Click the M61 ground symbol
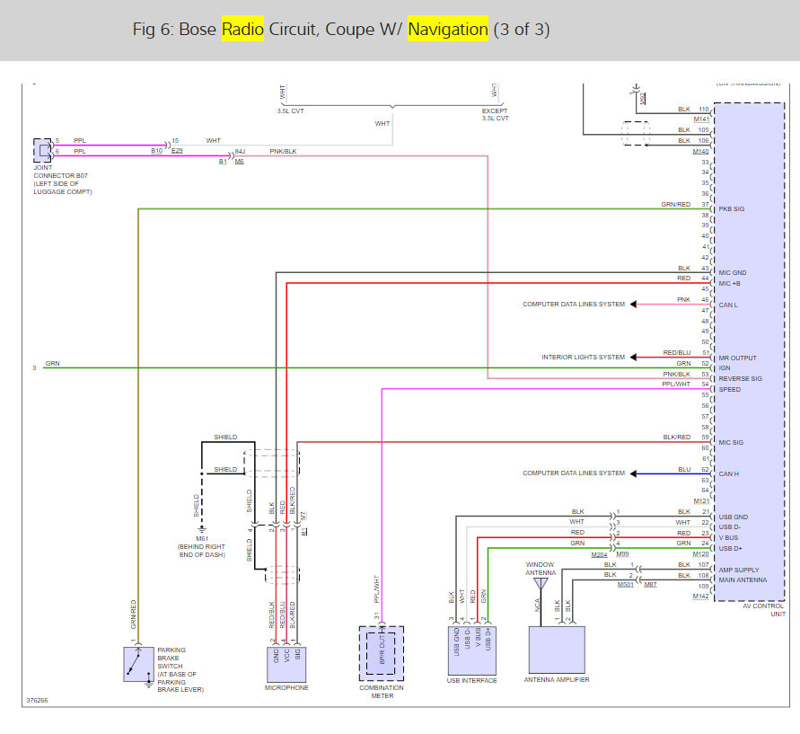800x734 pixels. (202, 530)
